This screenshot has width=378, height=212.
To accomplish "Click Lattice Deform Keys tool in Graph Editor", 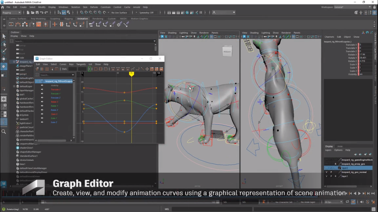I will click(47, 69).
